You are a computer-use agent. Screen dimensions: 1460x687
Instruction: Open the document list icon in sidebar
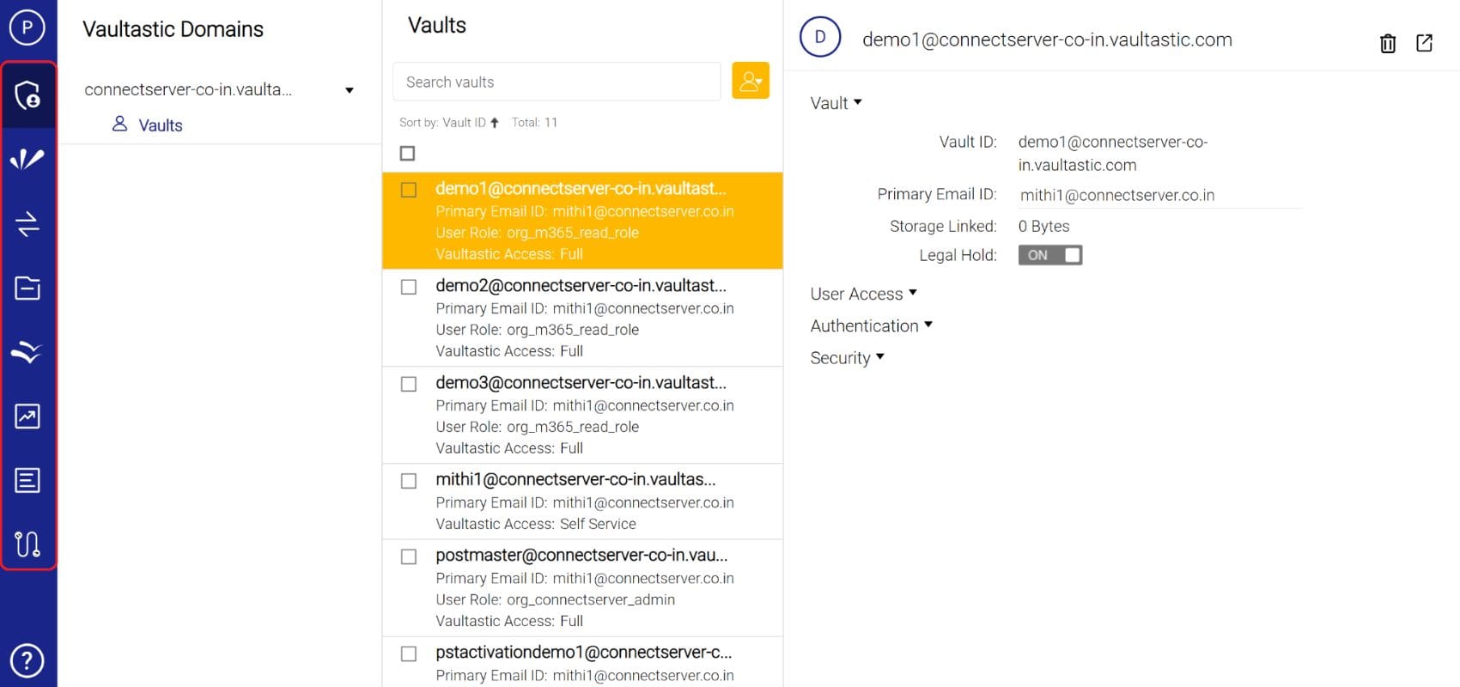point(27,480)
